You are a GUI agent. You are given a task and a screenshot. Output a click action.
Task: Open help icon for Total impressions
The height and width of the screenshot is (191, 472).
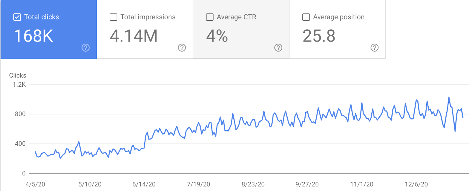point(182,48)
